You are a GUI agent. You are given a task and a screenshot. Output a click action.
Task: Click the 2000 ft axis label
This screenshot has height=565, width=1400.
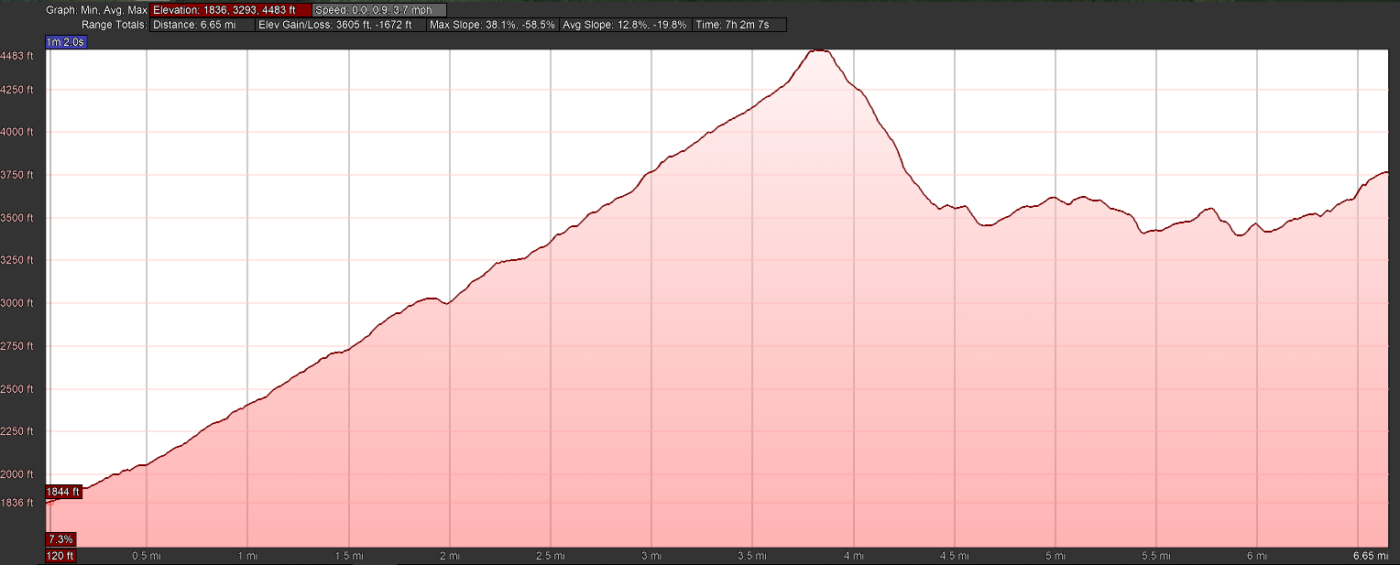[17, 474]
